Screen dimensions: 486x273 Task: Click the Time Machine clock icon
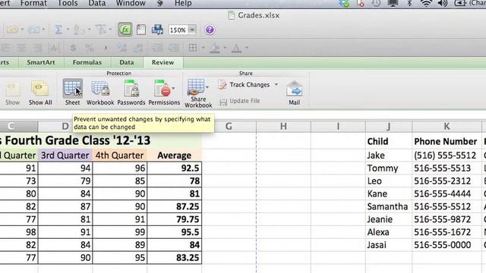(x=377, y=3)
